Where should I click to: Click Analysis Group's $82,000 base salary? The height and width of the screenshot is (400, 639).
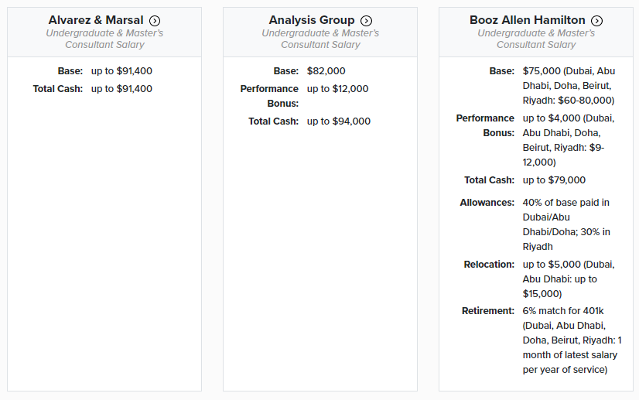point(326,70)
